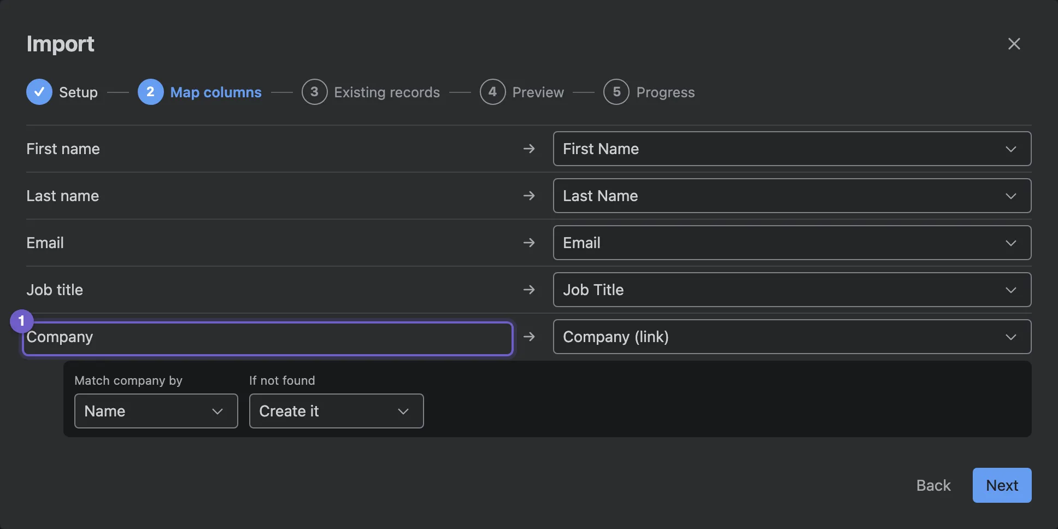
Task: Click the 'Last name' source column label
Action: 62,196
